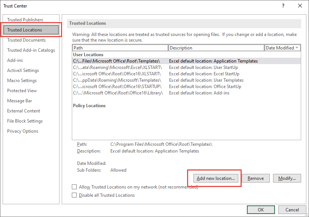Enable Allow Trusted Locations on my network
This screenshot has height=217, width=309.
coord(74,187)
